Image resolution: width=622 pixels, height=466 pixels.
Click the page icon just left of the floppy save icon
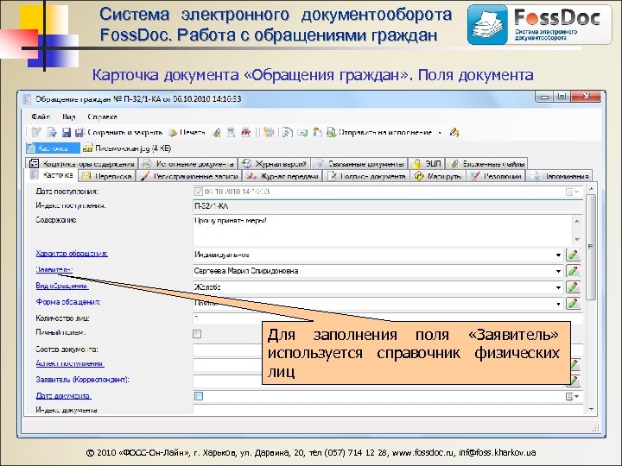click(52, 132)
